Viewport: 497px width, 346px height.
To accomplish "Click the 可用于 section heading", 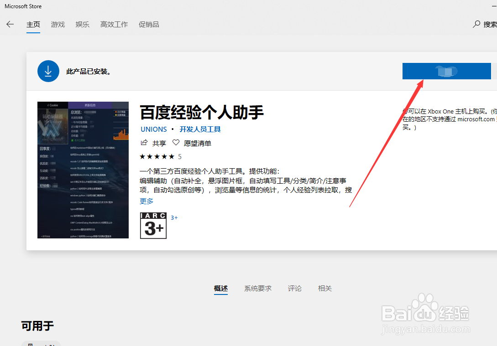I will click(x=37, y=326).
